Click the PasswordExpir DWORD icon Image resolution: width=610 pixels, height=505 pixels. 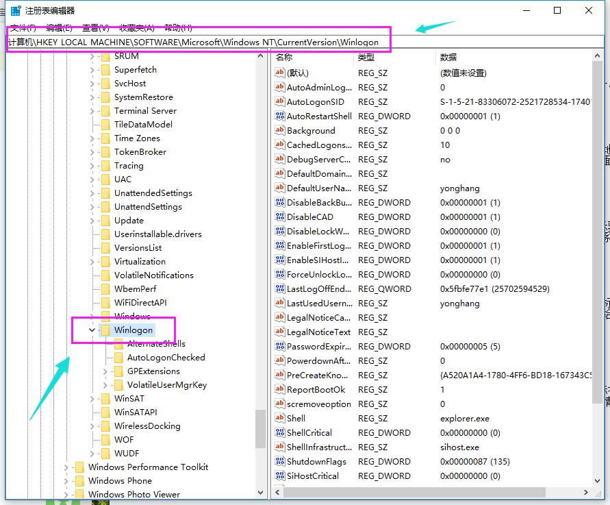279,346
